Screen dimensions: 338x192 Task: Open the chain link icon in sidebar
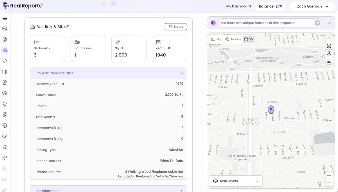(5, 158)
